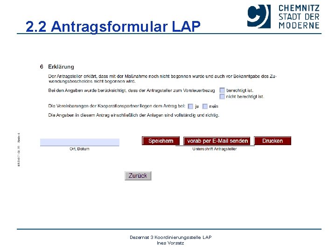Go back with the Zurück button
336x252 pixels.
tap(138, 176)
